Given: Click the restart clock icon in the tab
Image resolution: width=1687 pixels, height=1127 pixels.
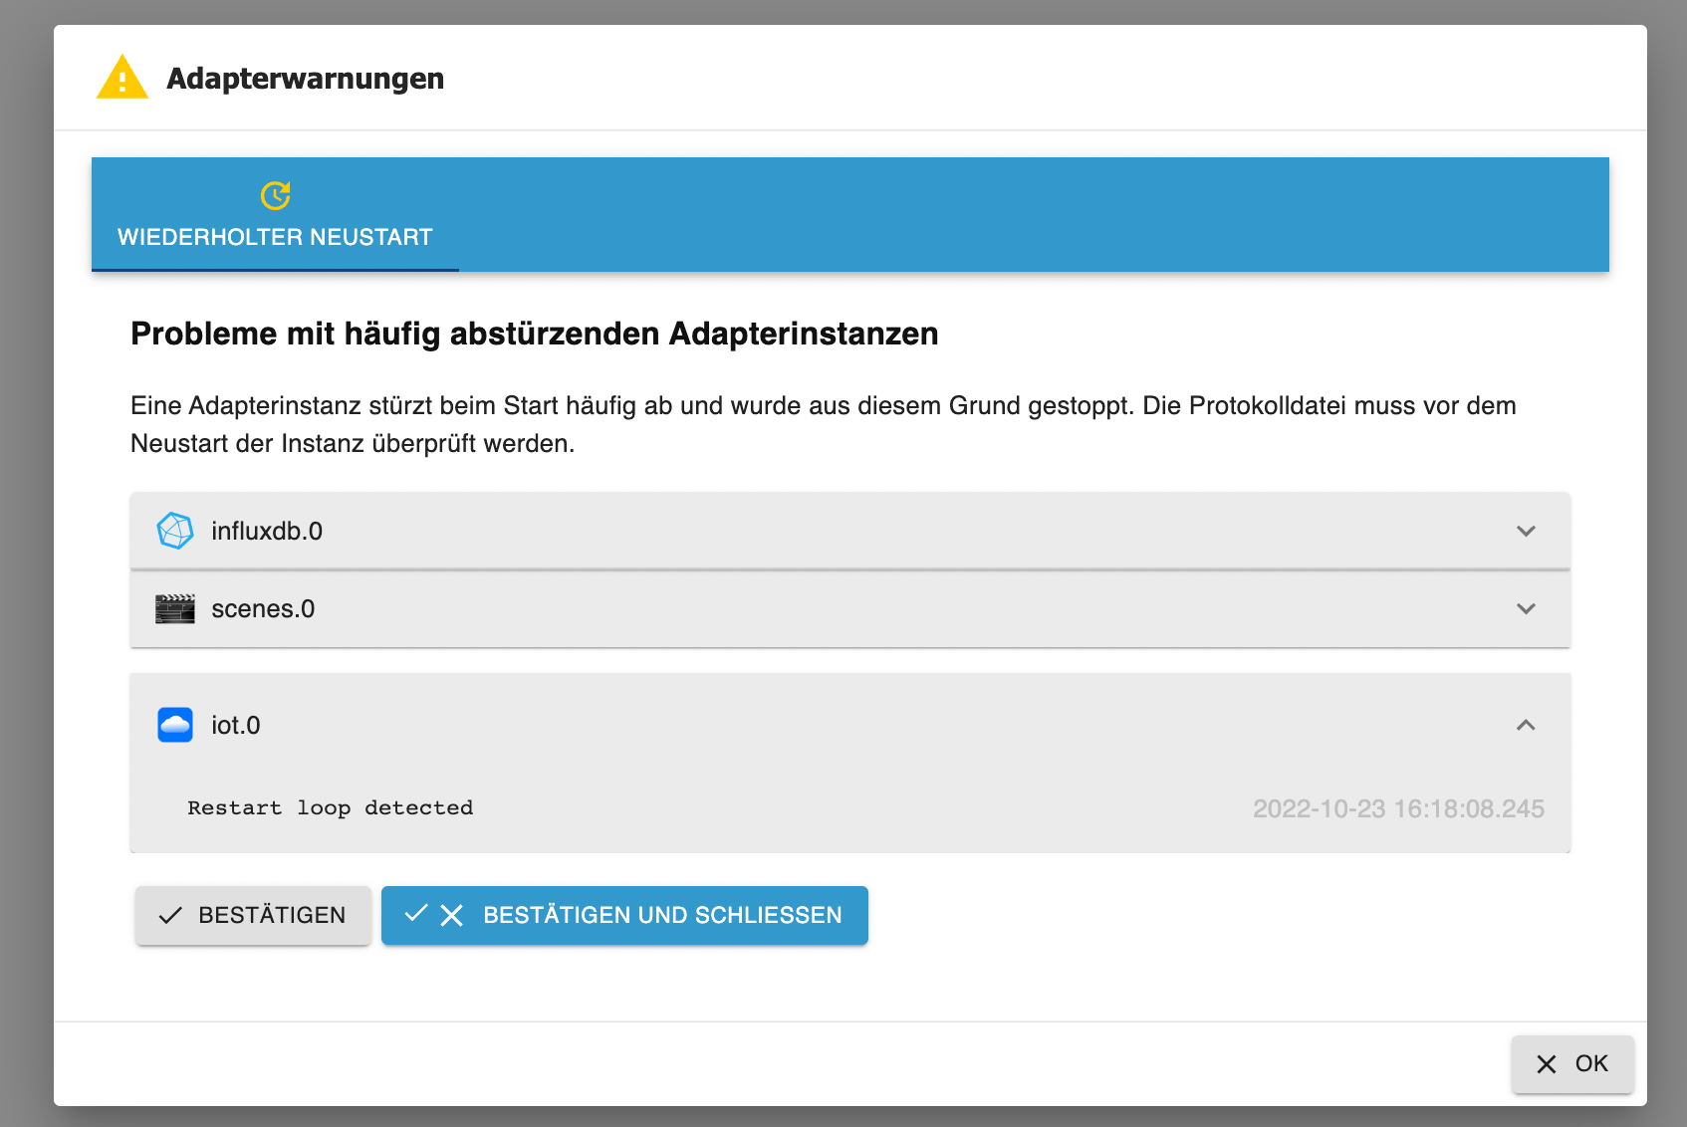Looking at the screenshot, I should coord(276,195).
